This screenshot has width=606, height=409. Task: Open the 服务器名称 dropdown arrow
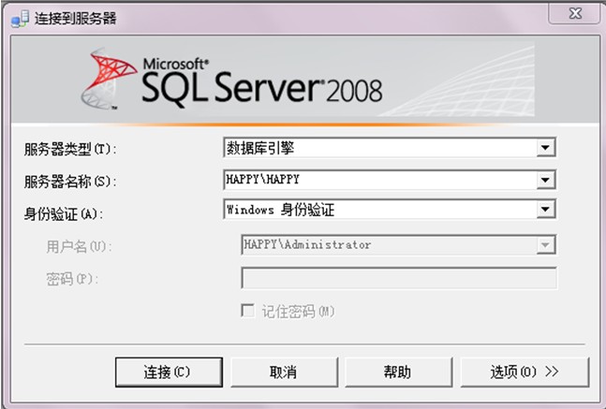(545, 180)
